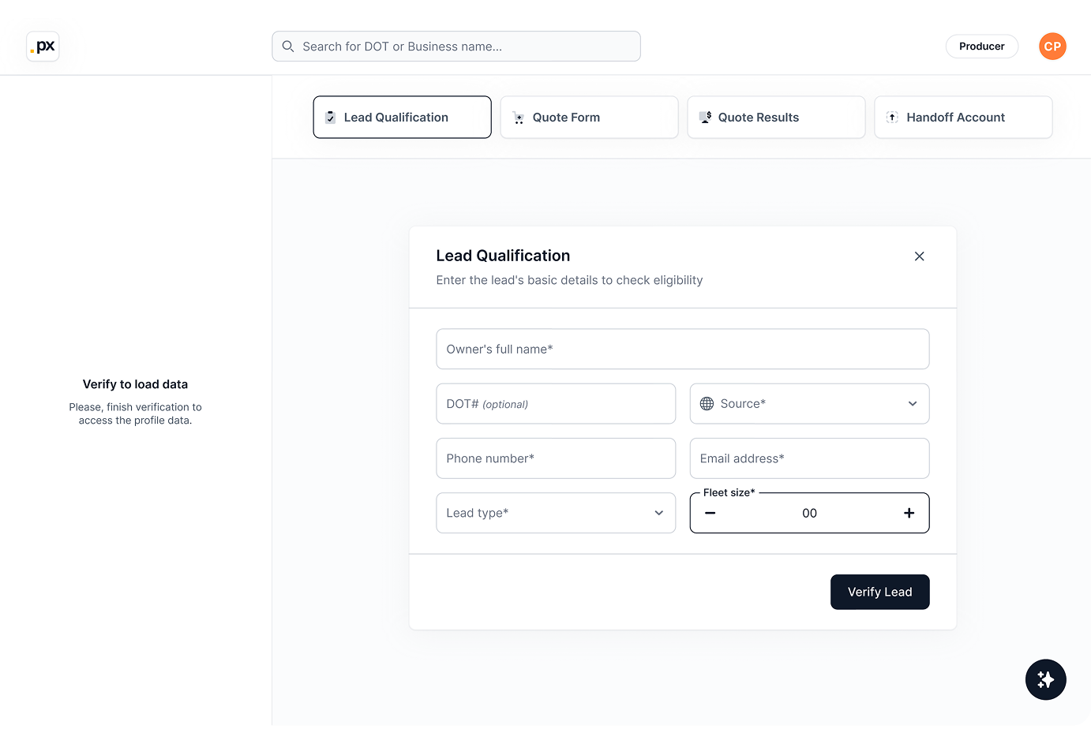Decrease Fleet size with the minus control

[x=710, y=513]
